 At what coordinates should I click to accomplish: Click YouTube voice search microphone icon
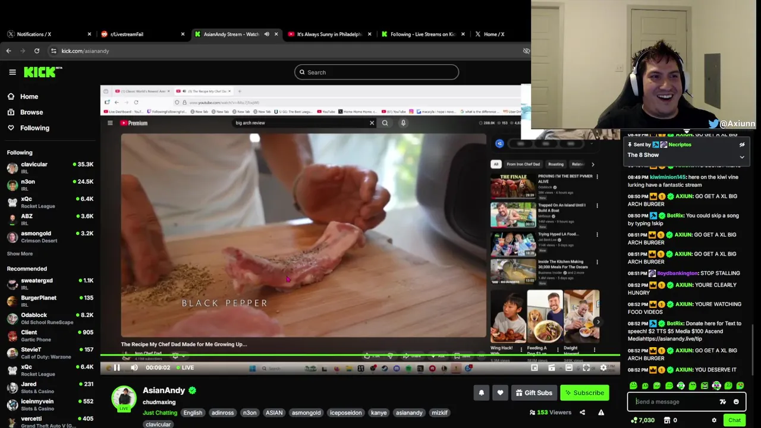(403, 123)
